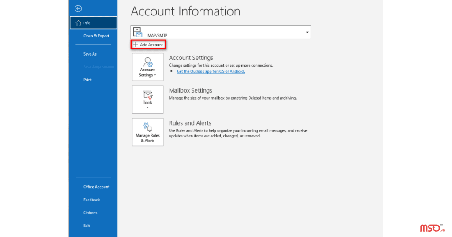This screenshot has height=237, width=452.
Task: Click the Add Account button
Action: coord(148,44)
